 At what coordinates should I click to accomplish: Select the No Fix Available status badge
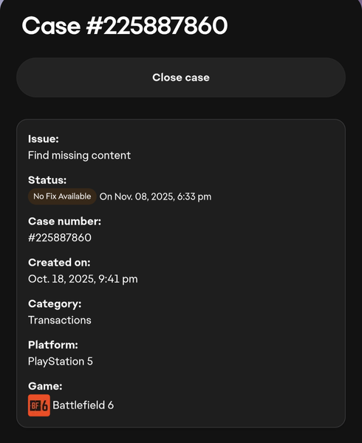(x=62, y=196)
